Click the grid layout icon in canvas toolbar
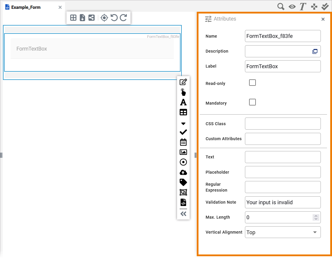The height and width of the screenshot is (258, 332). pyautogui.click(x=73, y=18)
